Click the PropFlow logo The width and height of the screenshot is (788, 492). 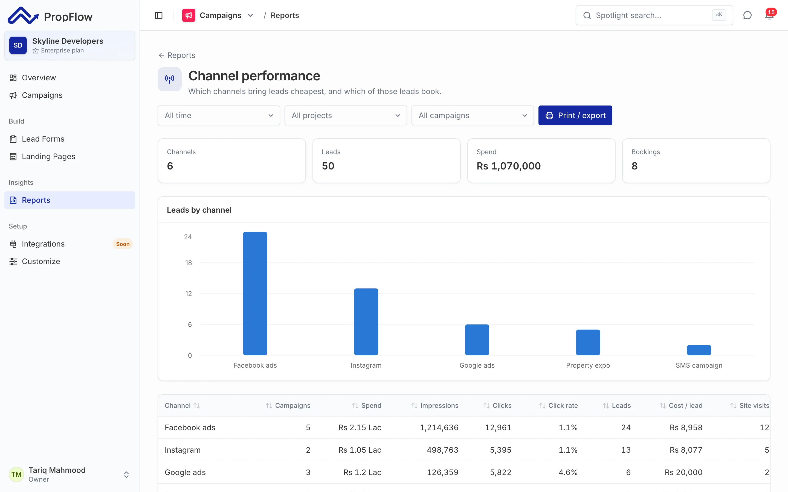[x=50, y=16]
